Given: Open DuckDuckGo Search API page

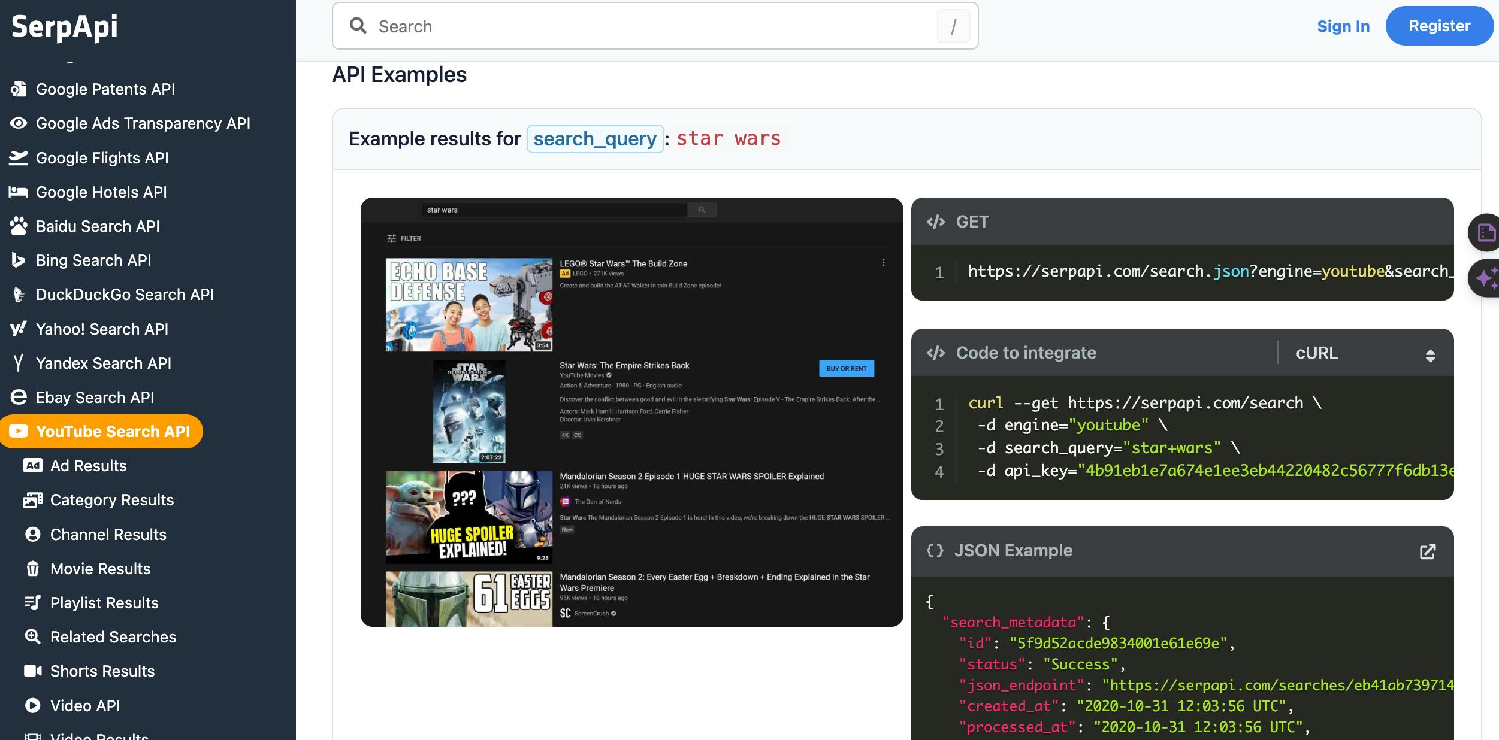Looking at the screenshot, I should click(x=125, y=295).
